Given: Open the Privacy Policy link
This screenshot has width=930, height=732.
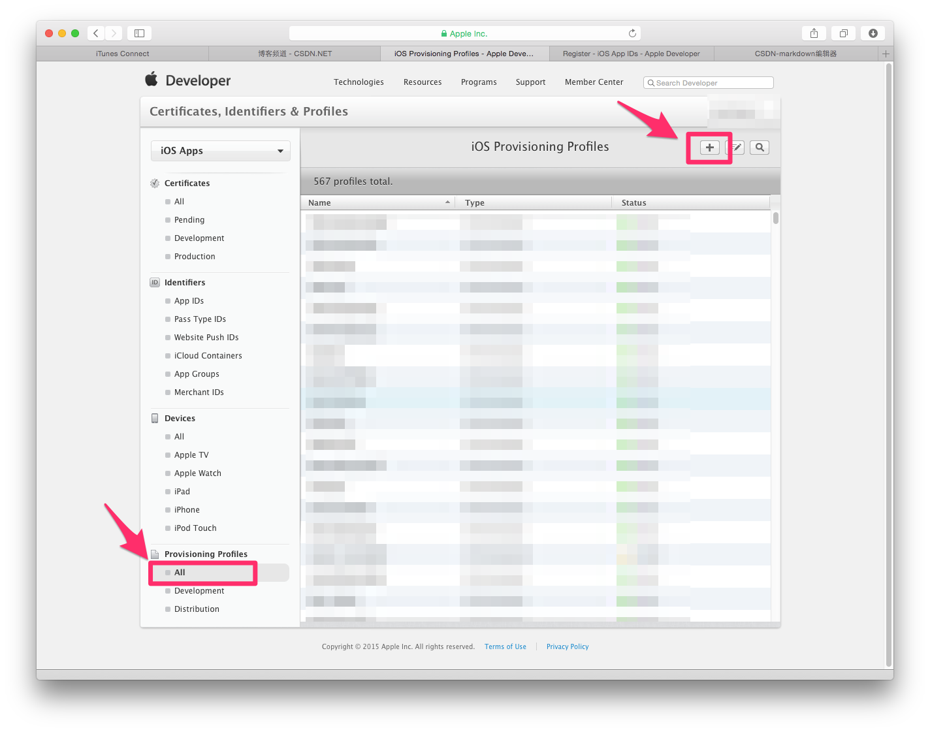Looking at the screenshot, I should pyautogui.click(x=568, y=647).
